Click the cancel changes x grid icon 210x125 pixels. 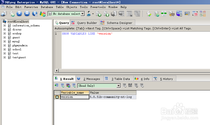(142, 85)
